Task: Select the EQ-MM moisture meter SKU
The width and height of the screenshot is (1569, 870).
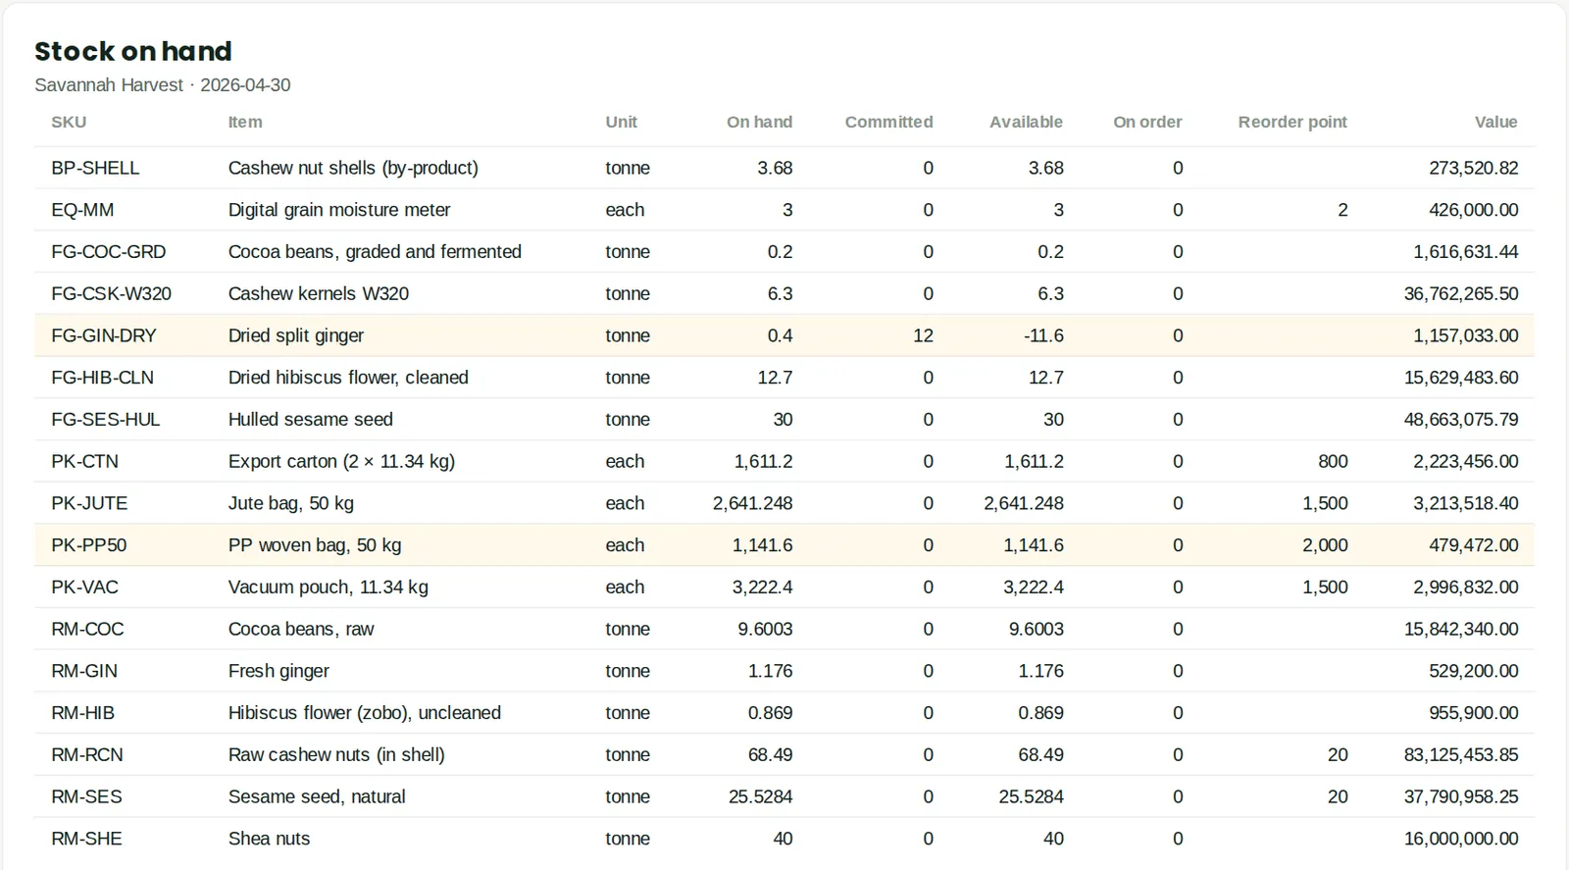Action: [x=82, y=210]
